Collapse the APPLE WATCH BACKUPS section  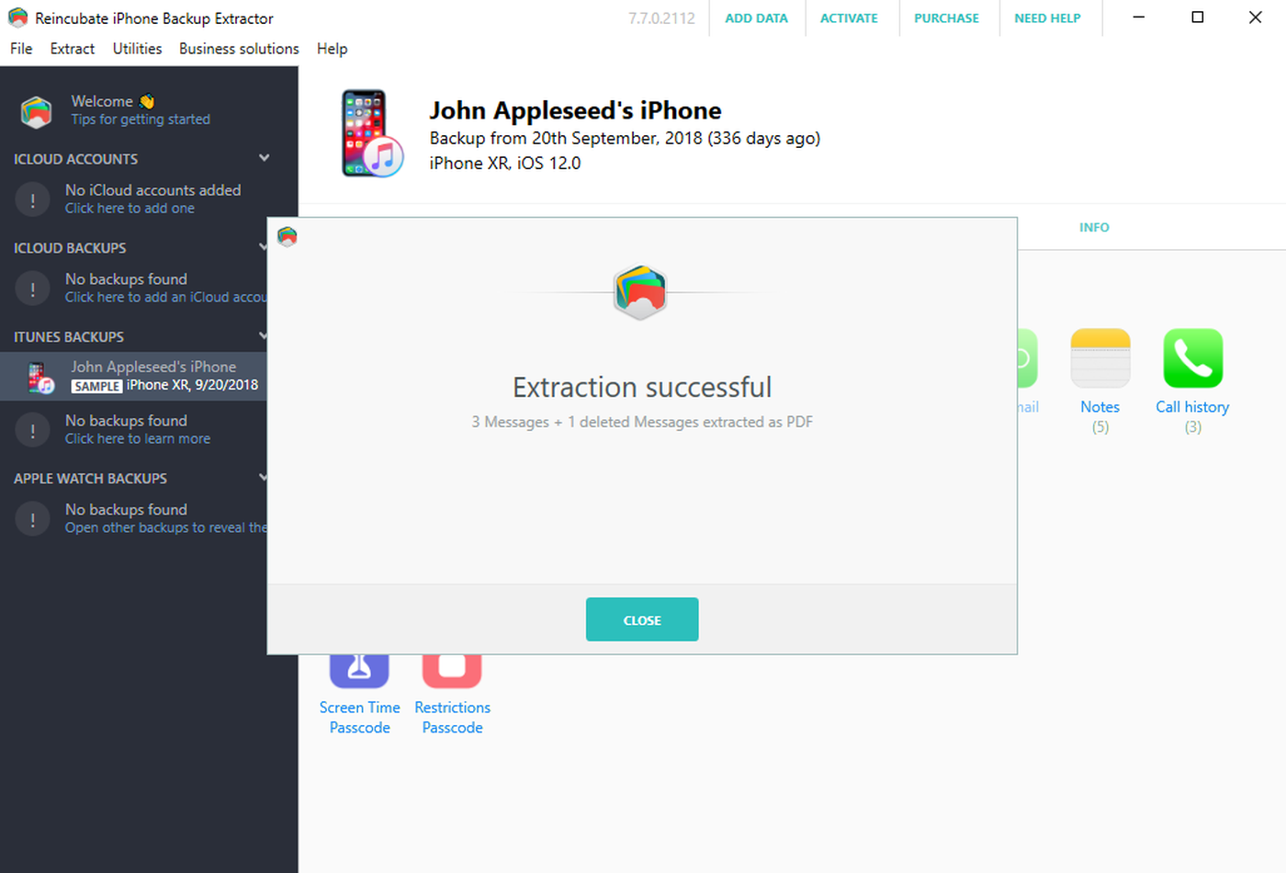point(265,477)
